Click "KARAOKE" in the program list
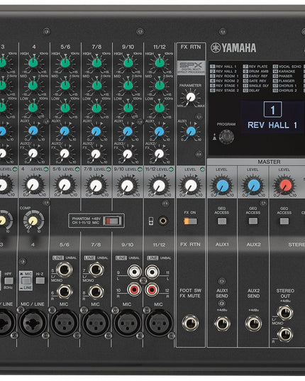The height and width of the screenshot is (381, 305). (x=287, y=71)
